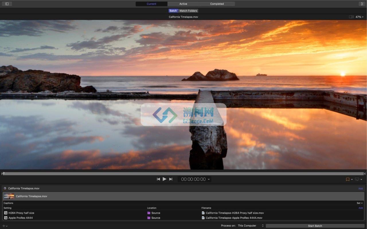Click the captions display icon
The image size is (367, 229).
pos(357,179)
